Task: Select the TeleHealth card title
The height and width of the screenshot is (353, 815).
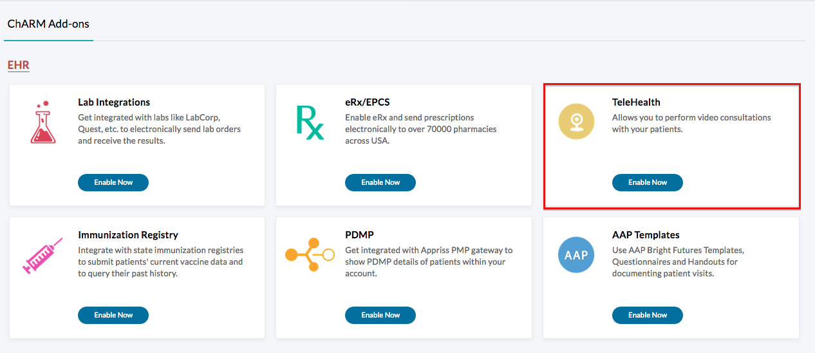Action: (x=636, y=102)
